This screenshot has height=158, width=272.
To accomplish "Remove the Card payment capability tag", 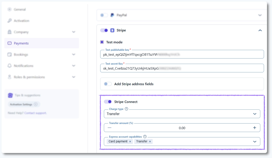I will click(130, 142).
